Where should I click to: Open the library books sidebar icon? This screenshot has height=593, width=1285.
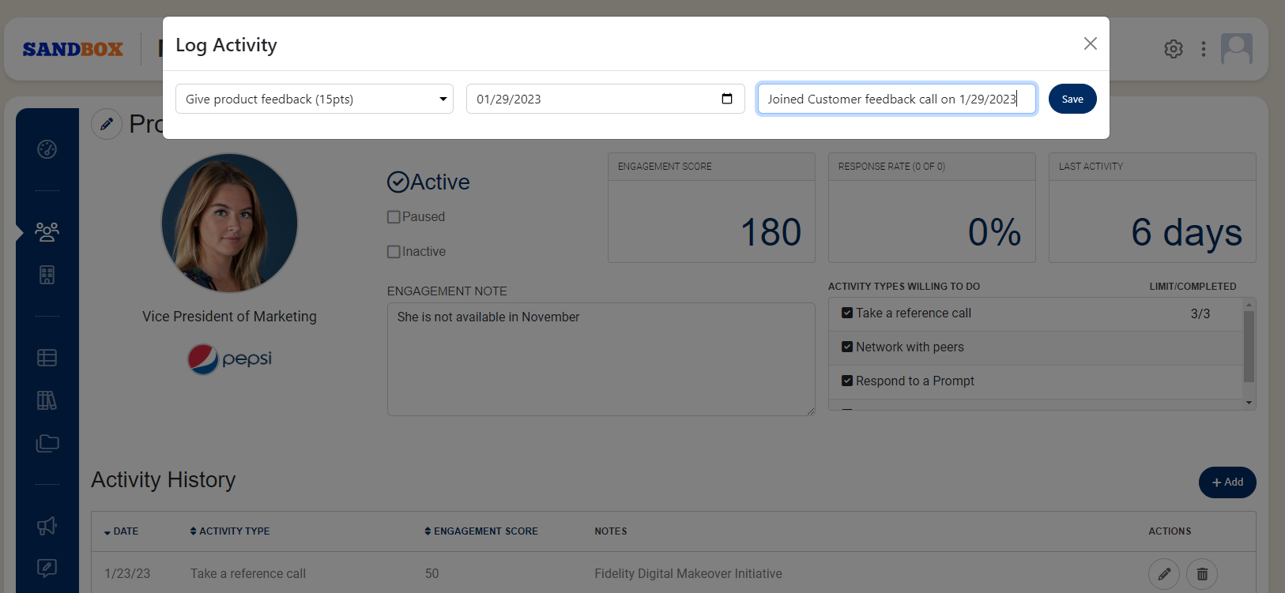47,400
